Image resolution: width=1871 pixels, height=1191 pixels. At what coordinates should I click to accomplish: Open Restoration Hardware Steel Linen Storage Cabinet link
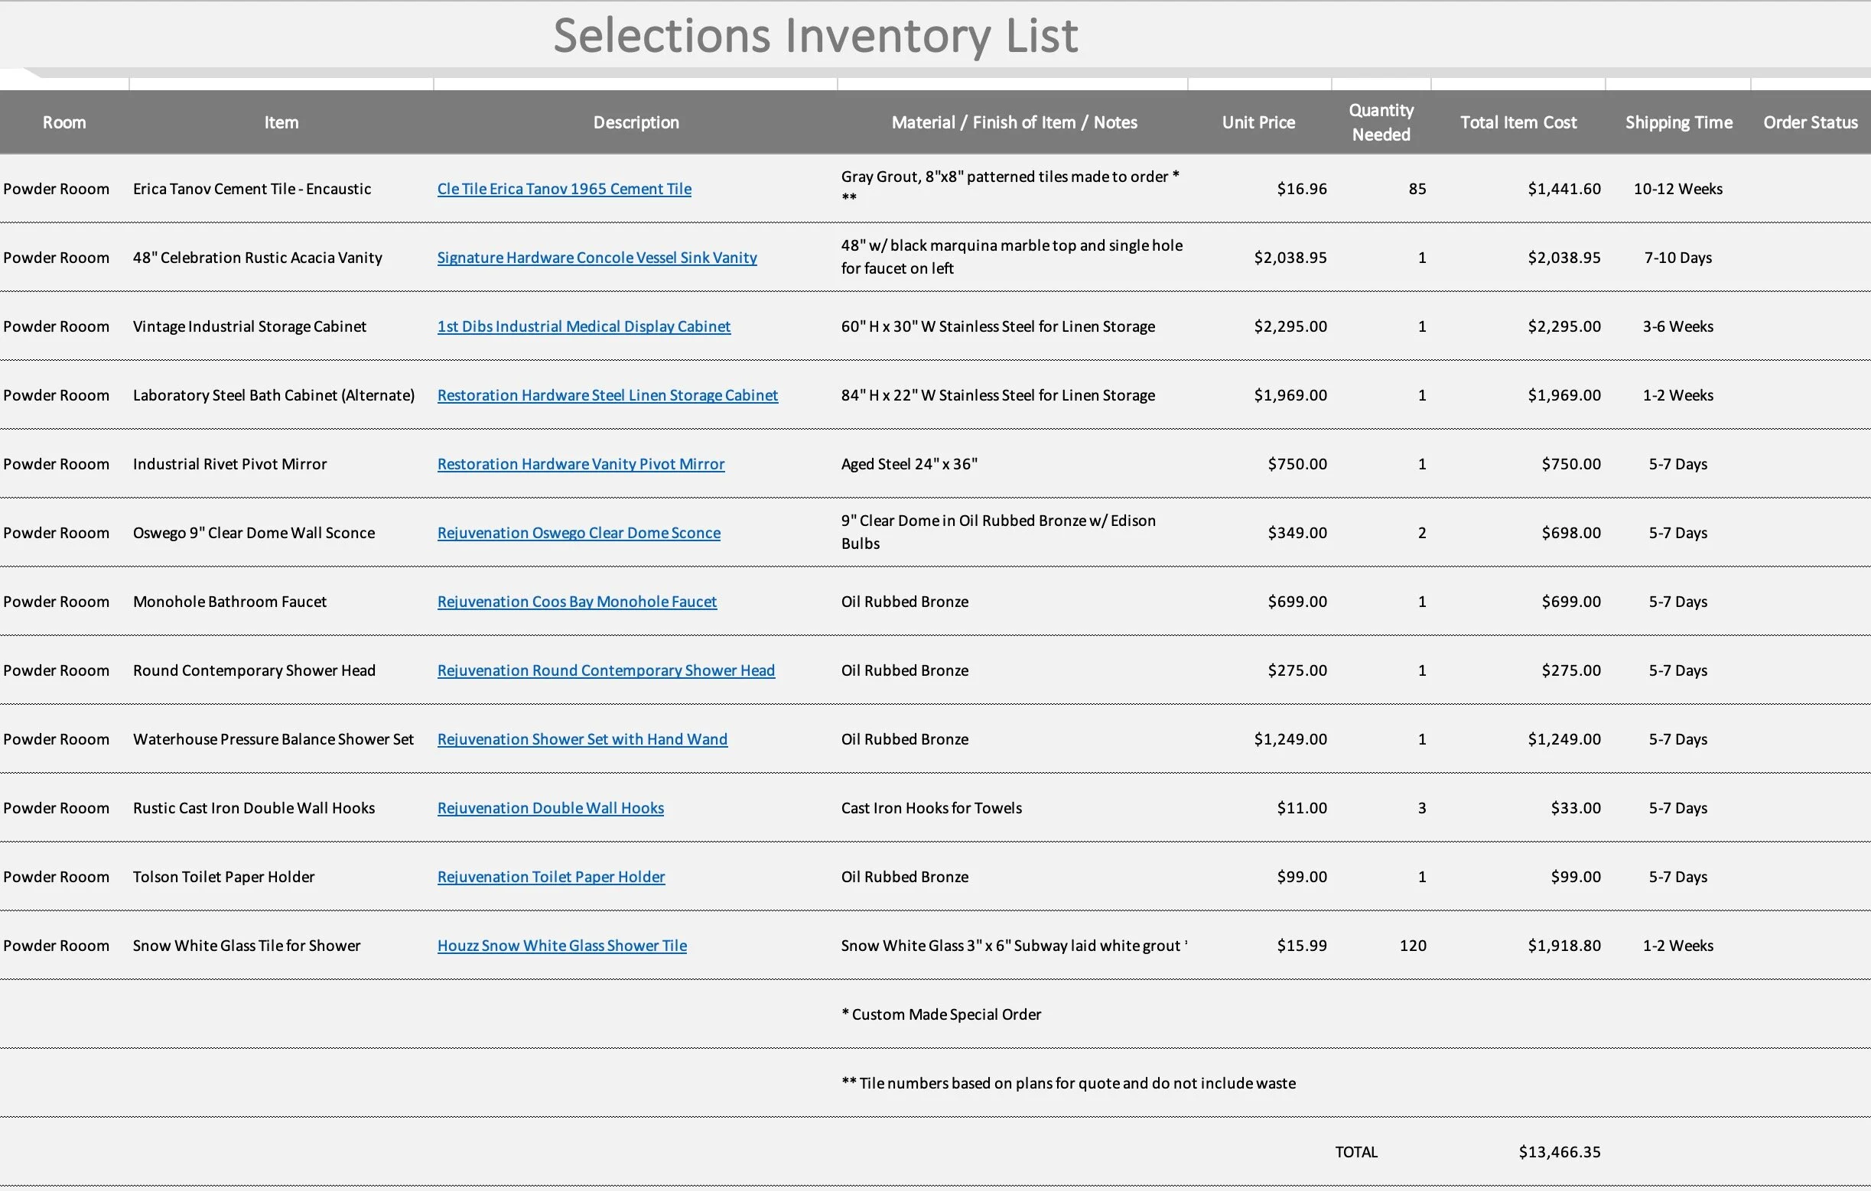(607, 395)
